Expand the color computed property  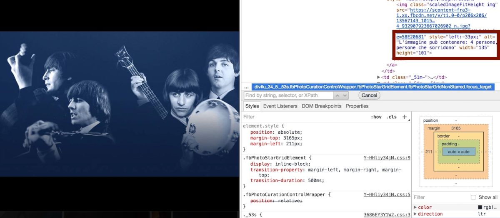tap(415, 207)
